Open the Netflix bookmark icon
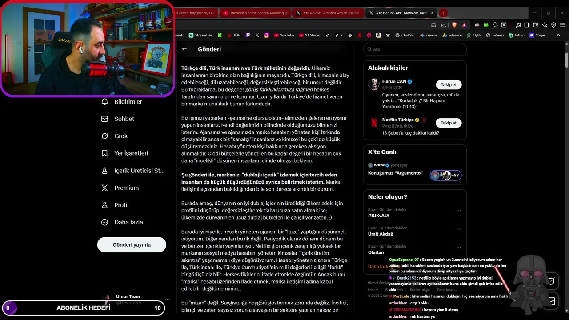The image size is (569, 320). (359, 35)
